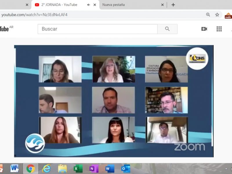The width and height of the screenshot is (232, 174).
Task: Select the 2° JORNADA - YouTube tab
Action: [59, 5]
